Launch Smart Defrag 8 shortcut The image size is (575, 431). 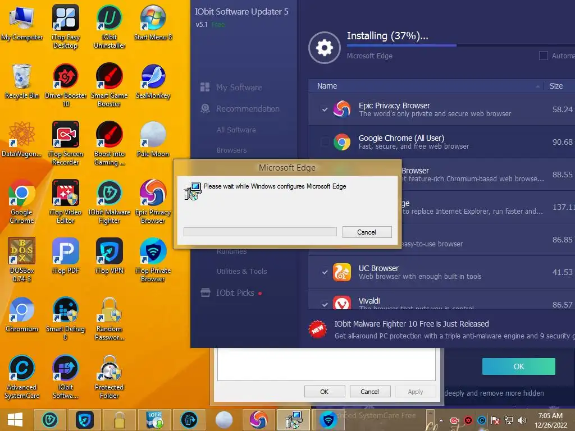pyautogui.click(x=65, y=318)
